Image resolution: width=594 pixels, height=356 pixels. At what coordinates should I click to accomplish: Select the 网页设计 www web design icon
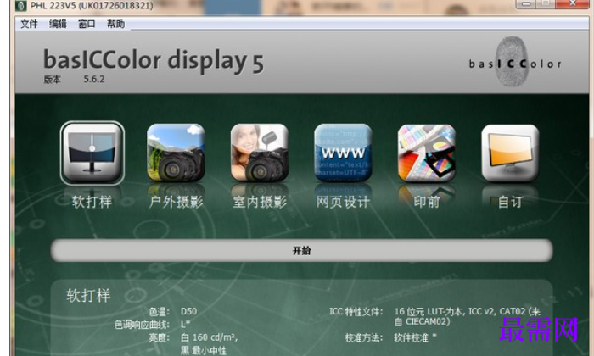pos(343,153)
